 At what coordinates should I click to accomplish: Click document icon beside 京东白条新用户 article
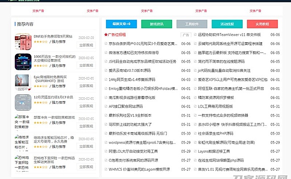pos(106,44)
